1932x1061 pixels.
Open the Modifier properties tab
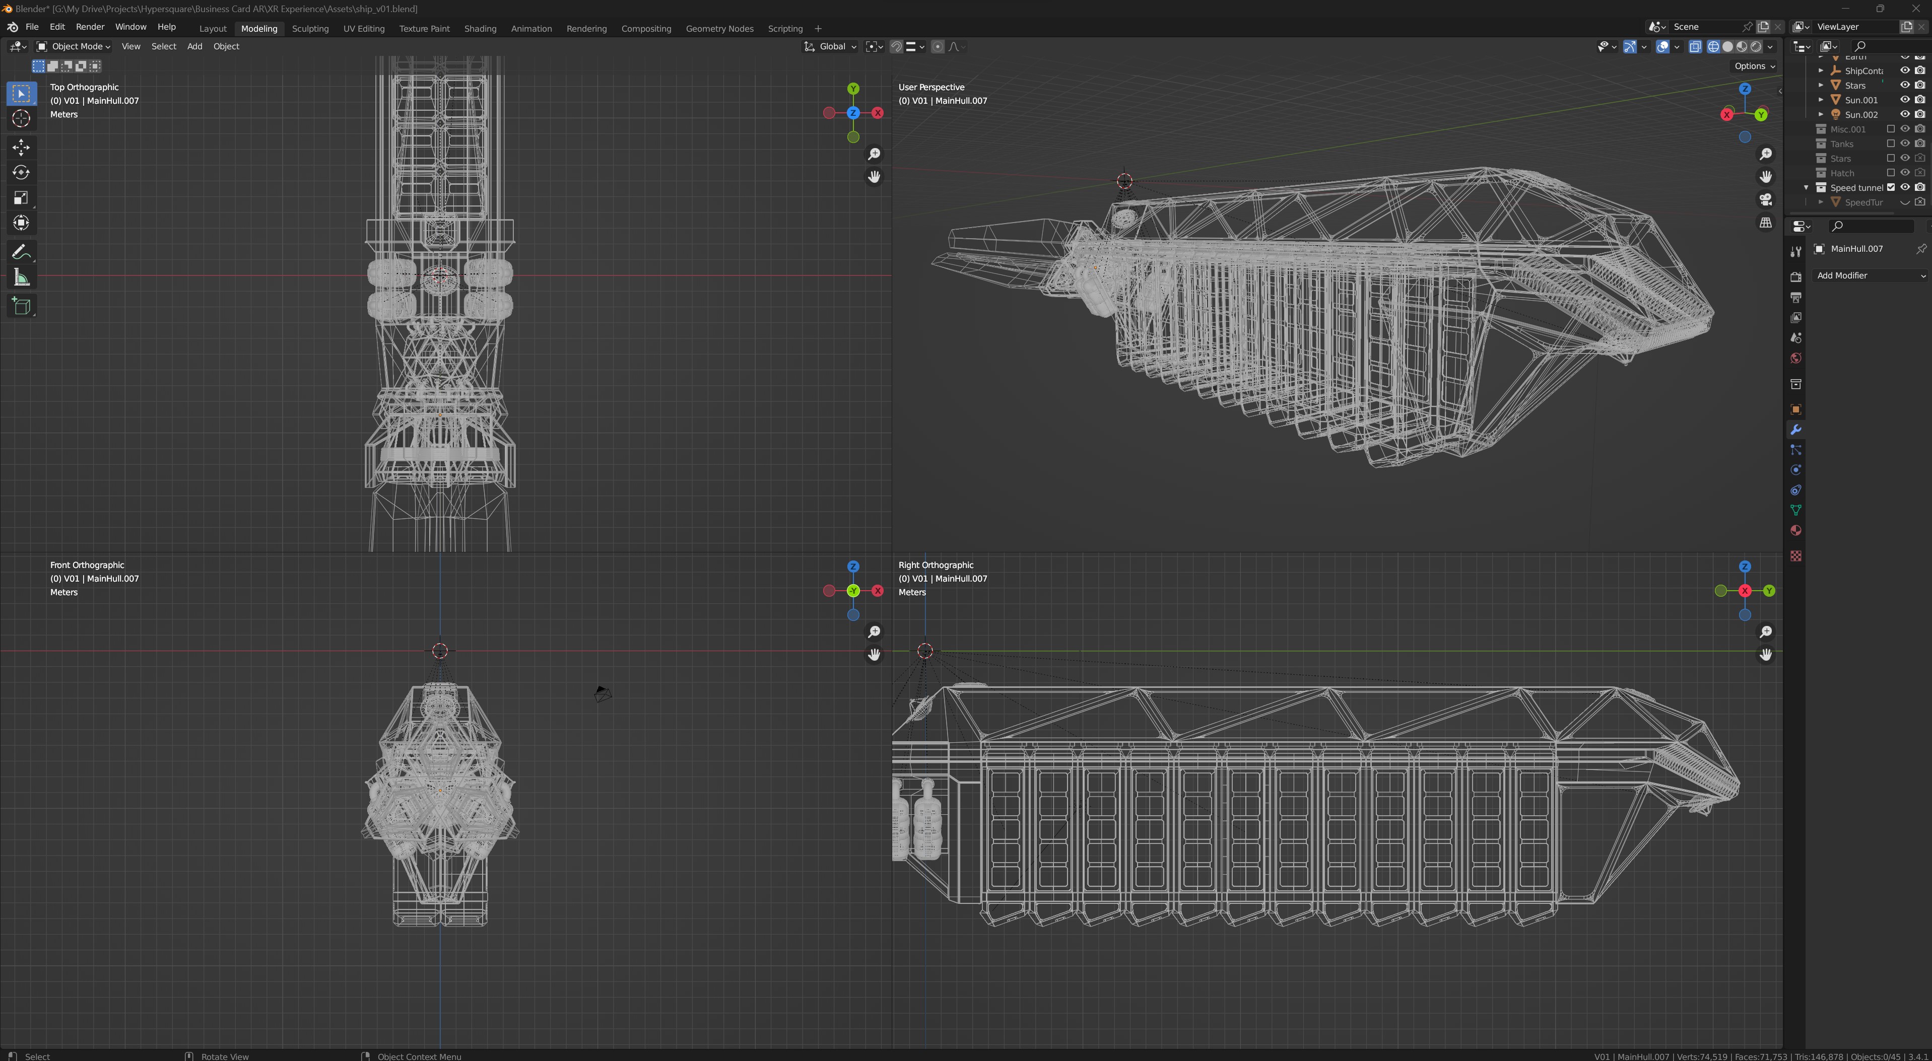click(1795, 430)
